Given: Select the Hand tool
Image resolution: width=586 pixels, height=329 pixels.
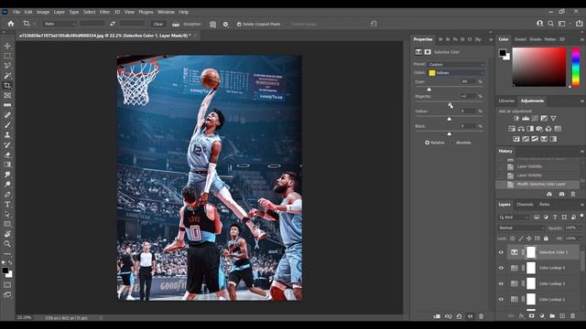Looking at the screenshot, I should pyautogui.click(x=7, y=234).
